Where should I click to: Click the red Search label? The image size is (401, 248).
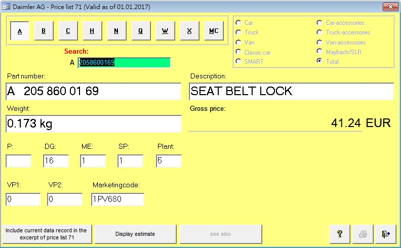[x=76, y=52]
